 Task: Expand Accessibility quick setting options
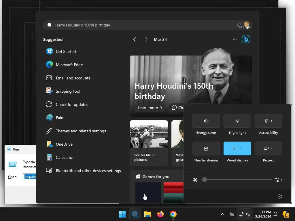coord(271,121)
